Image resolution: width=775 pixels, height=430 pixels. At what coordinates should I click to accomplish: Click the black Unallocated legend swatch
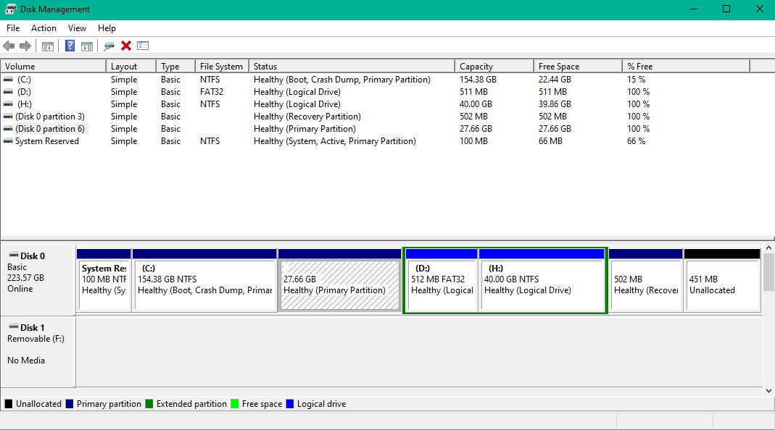(x=9, y=404)
